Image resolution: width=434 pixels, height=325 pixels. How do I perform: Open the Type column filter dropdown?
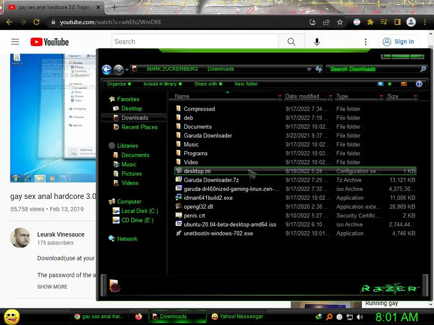pos(381,96)
